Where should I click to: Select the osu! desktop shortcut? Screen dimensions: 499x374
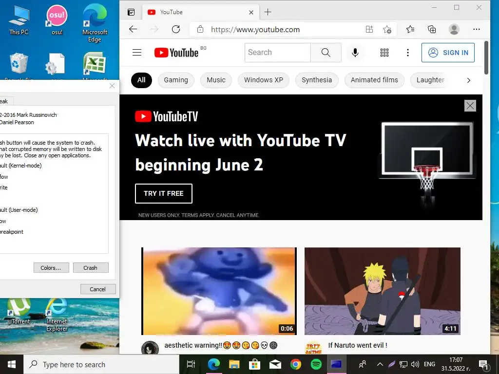tap(57, 19)
